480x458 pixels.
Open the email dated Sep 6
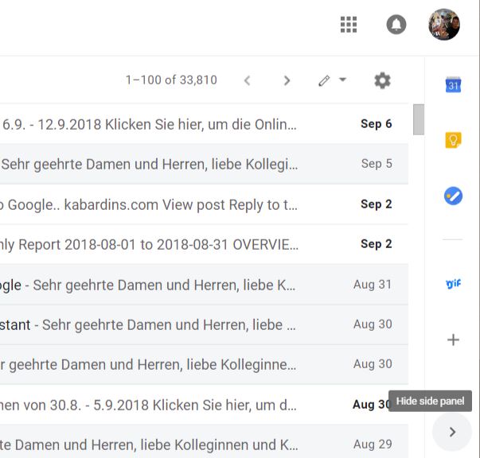coord(199,124)
